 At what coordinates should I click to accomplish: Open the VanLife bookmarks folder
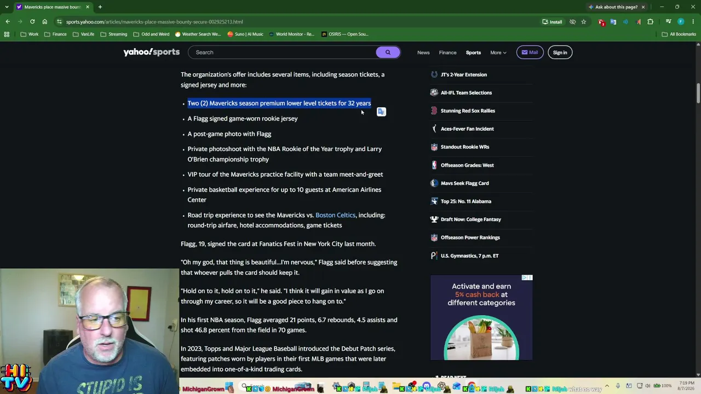click(x=83, y=34)
